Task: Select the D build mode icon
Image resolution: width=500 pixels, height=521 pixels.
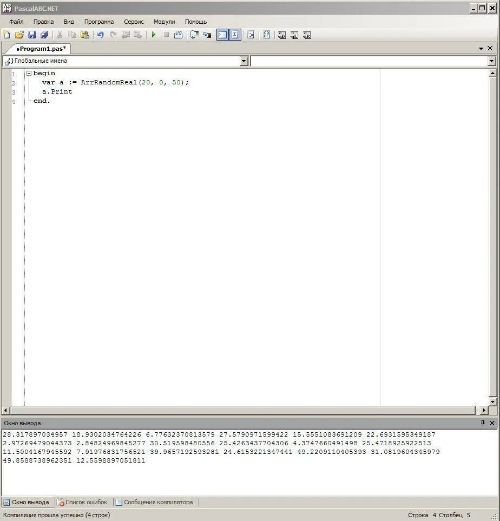Action: click(x=282, y=35)
